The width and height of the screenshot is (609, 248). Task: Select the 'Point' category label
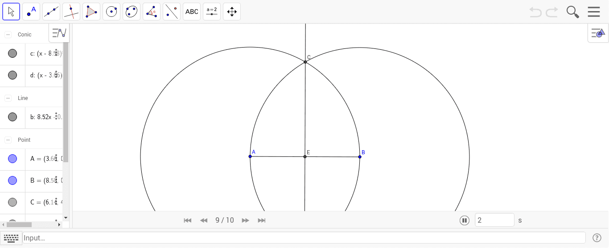(x=24, y=140)
